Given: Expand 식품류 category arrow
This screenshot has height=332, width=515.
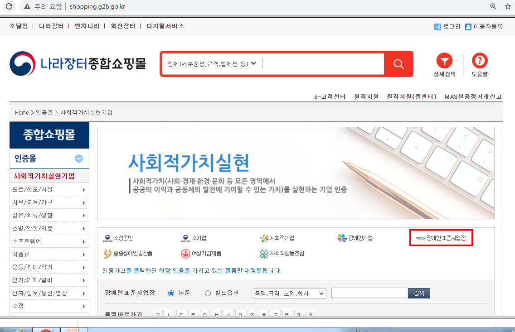Looking at the screenshot, I should [84, 255].
